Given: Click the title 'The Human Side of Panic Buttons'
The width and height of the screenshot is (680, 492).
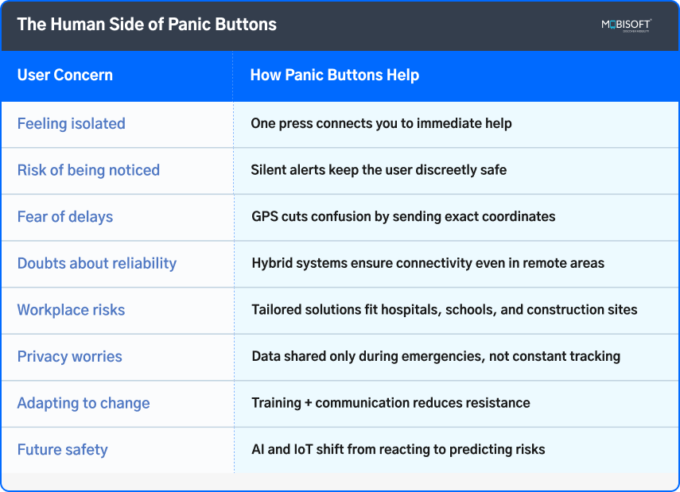Looking at the screenshot, I should pos(147,25).
